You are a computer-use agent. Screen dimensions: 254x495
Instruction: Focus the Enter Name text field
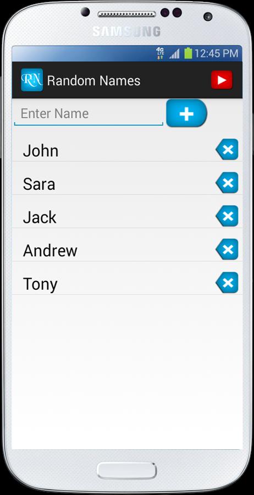tap(89, 114)
